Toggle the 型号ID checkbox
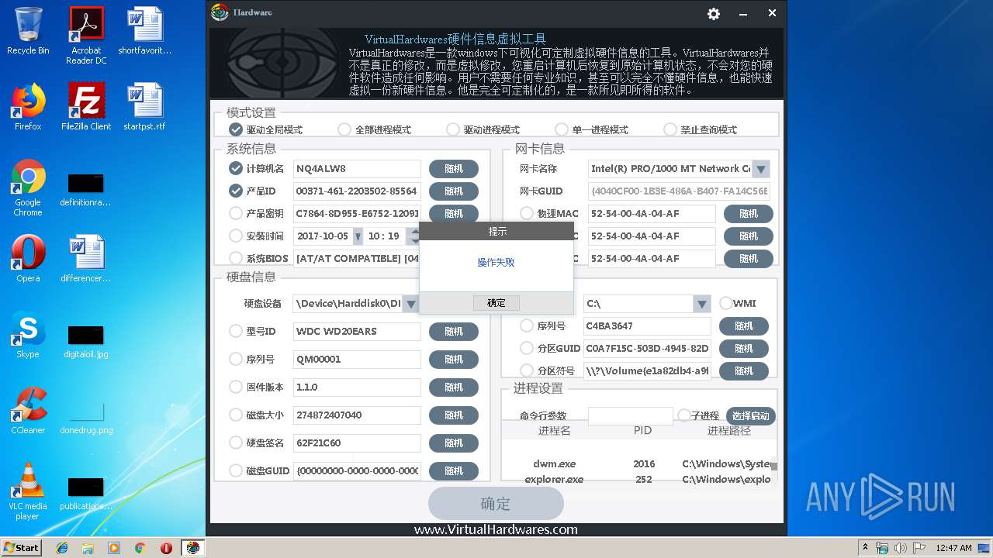The width and height of the screenshot is (993, 558). (236, 331)
